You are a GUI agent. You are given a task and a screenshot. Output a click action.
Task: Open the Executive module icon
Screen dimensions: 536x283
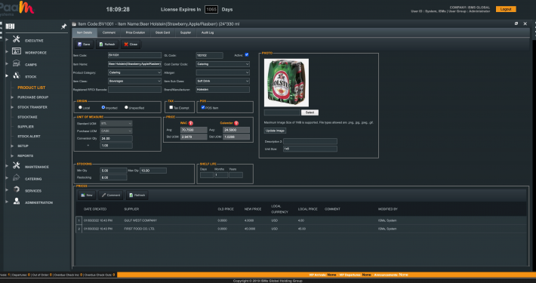16,40
